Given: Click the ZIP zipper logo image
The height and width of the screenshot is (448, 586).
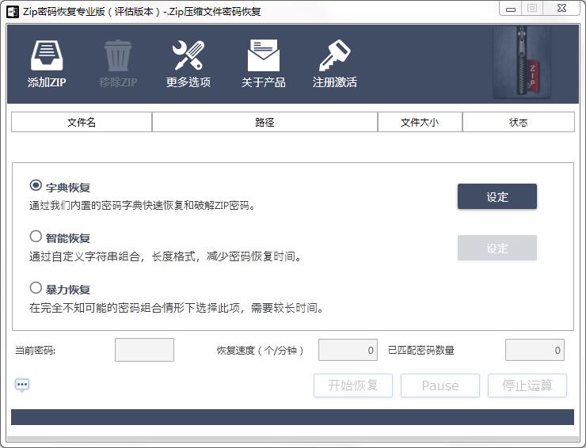Looking at the screenshot, I should pos(522,63).
